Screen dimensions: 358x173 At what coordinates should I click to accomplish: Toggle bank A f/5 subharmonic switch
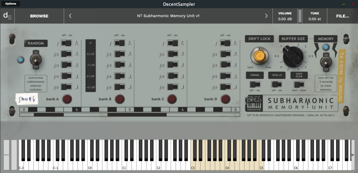(x=66, y=87)
